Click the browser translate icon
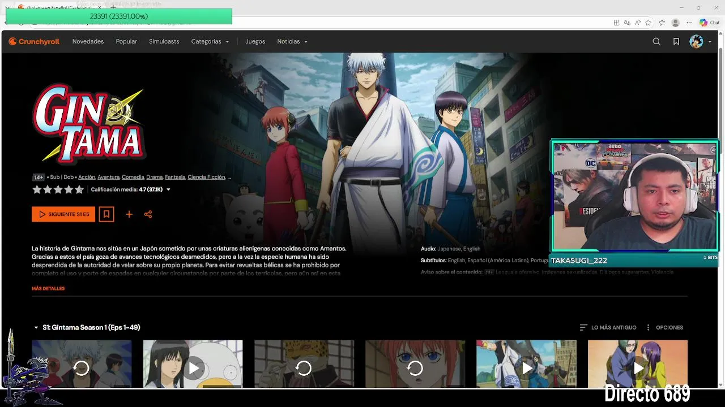725x407 pixels. (627, 23)
